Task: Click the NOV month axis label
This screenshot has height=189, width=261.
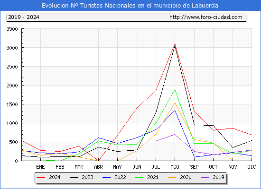Action: point(233,167)
